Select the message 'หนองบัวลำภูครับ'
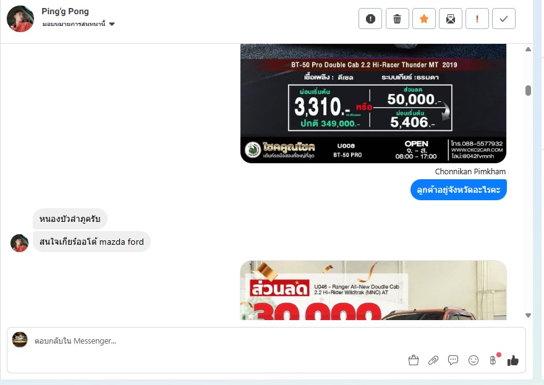The width and height of the screenshot is (544, 385). coord(70,219)
